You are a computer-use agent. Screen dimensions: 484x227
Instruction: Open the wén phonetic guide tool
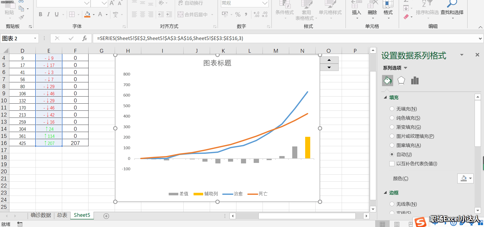115,14
